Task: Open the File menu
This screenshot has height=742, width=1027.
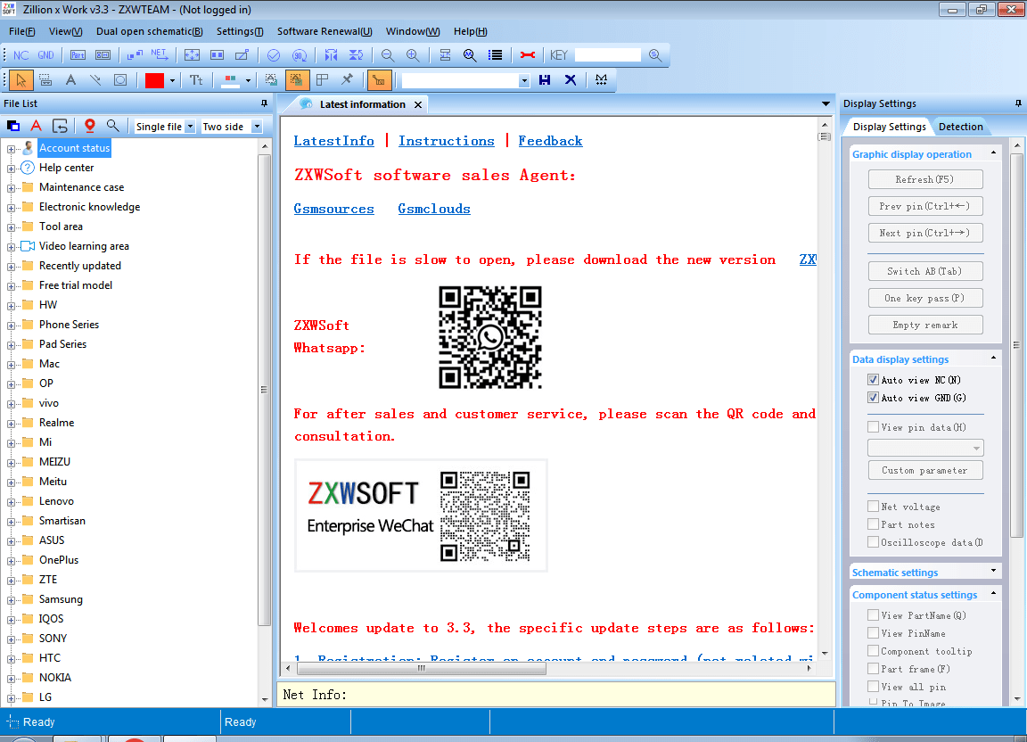Action: (21, 31)
